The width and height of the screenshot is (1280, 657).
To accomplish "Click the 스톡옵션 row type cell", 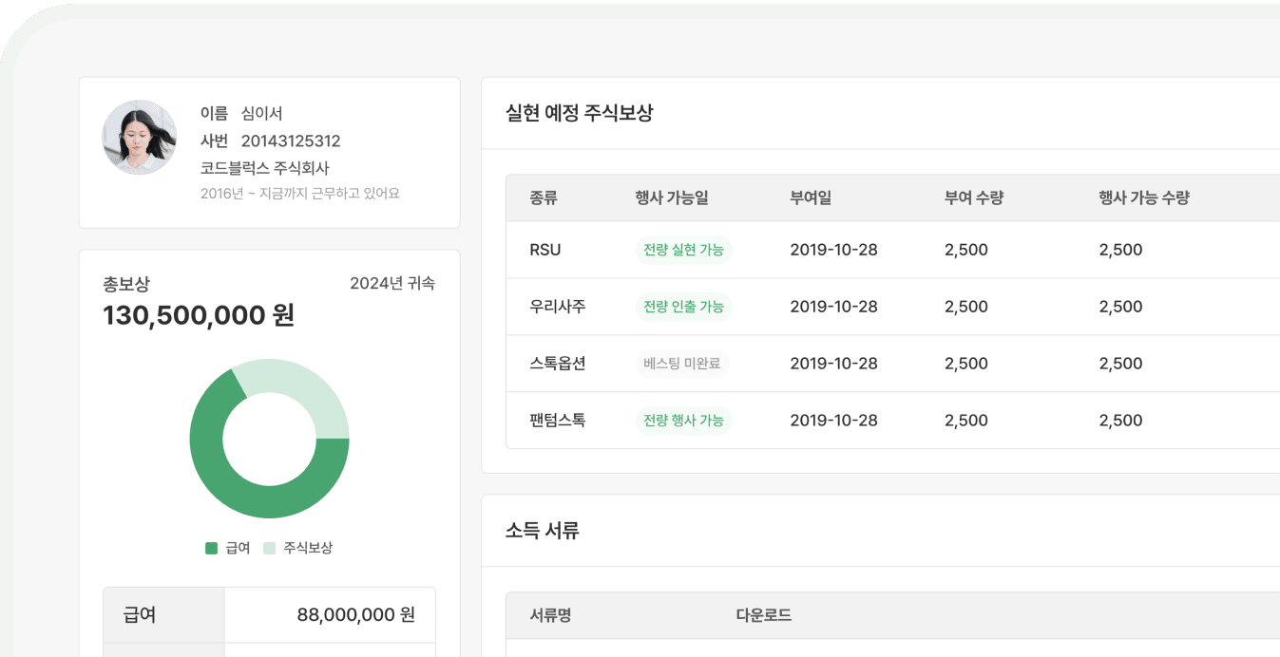I will (558, 364).
